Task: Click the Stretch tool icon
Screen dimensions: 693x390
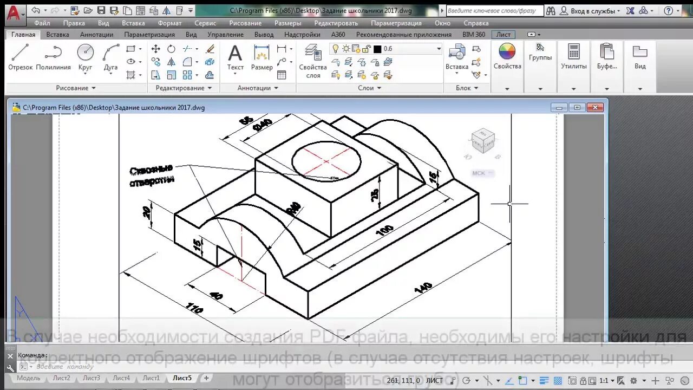Action: tap(156, 75)
